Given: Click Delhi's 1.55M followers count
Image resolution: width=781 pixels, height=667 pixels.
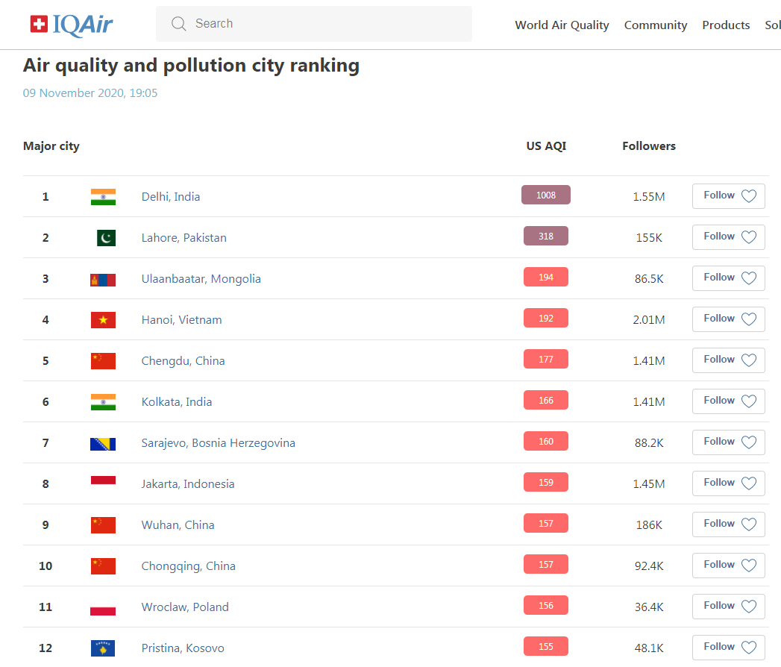Looking at the screenshot, I should tap(649, 197).
